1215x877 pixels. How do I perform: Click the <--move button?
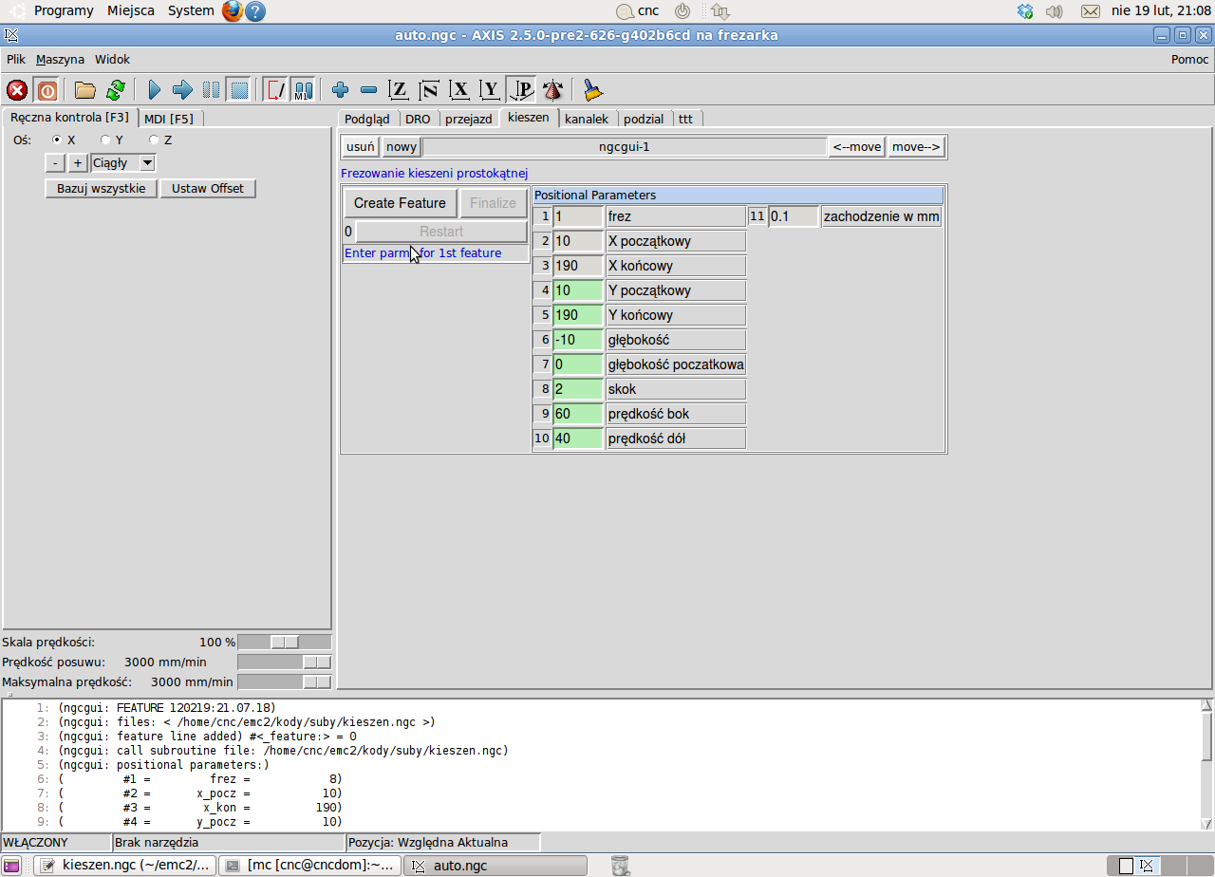pos(857,147)
